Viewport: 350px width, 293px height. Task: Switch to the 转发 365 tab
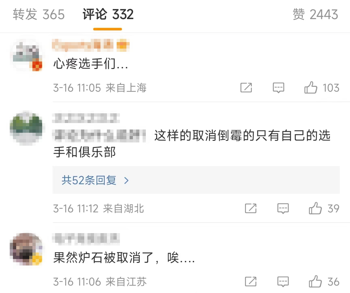tap(39, 14)
